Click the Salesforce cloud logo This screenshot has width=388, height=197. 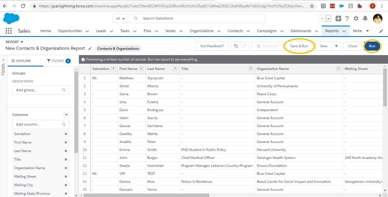pyautogui.click(x=11, y=18)
